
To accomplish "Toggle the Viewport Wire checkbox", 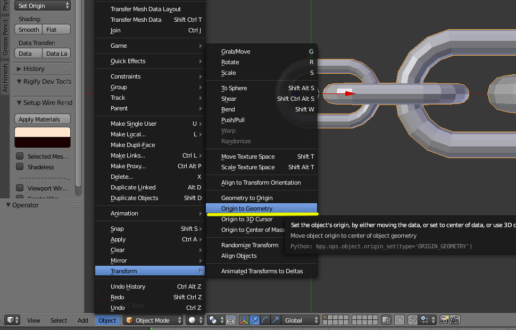I will [x=20, y=188].
